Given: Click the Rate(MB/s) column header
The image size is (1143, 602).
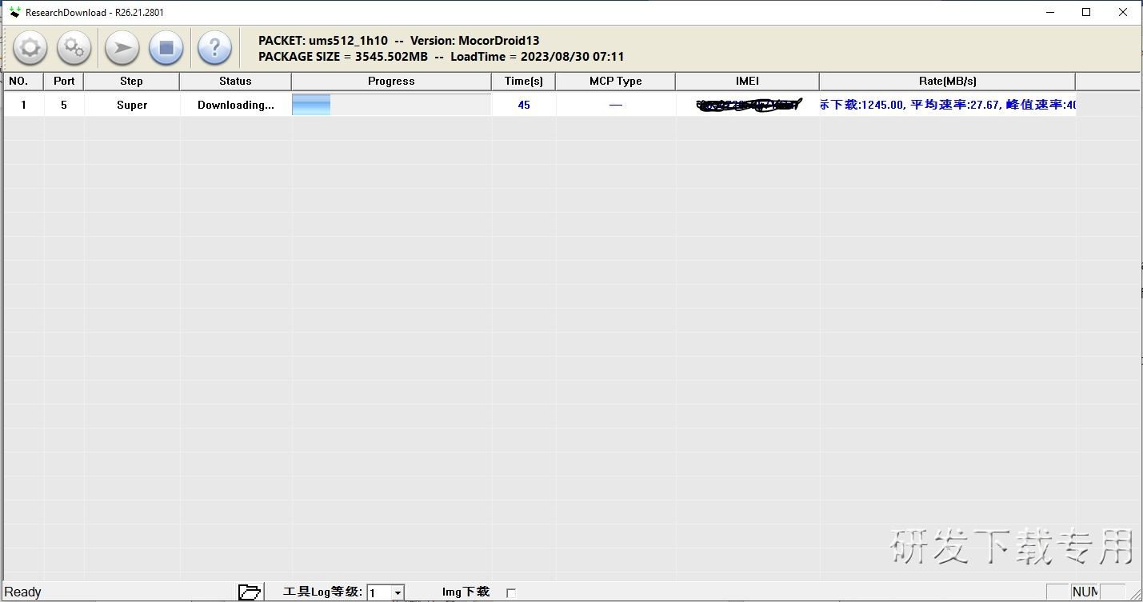Looking at the screenshot, I should (947, 81).
